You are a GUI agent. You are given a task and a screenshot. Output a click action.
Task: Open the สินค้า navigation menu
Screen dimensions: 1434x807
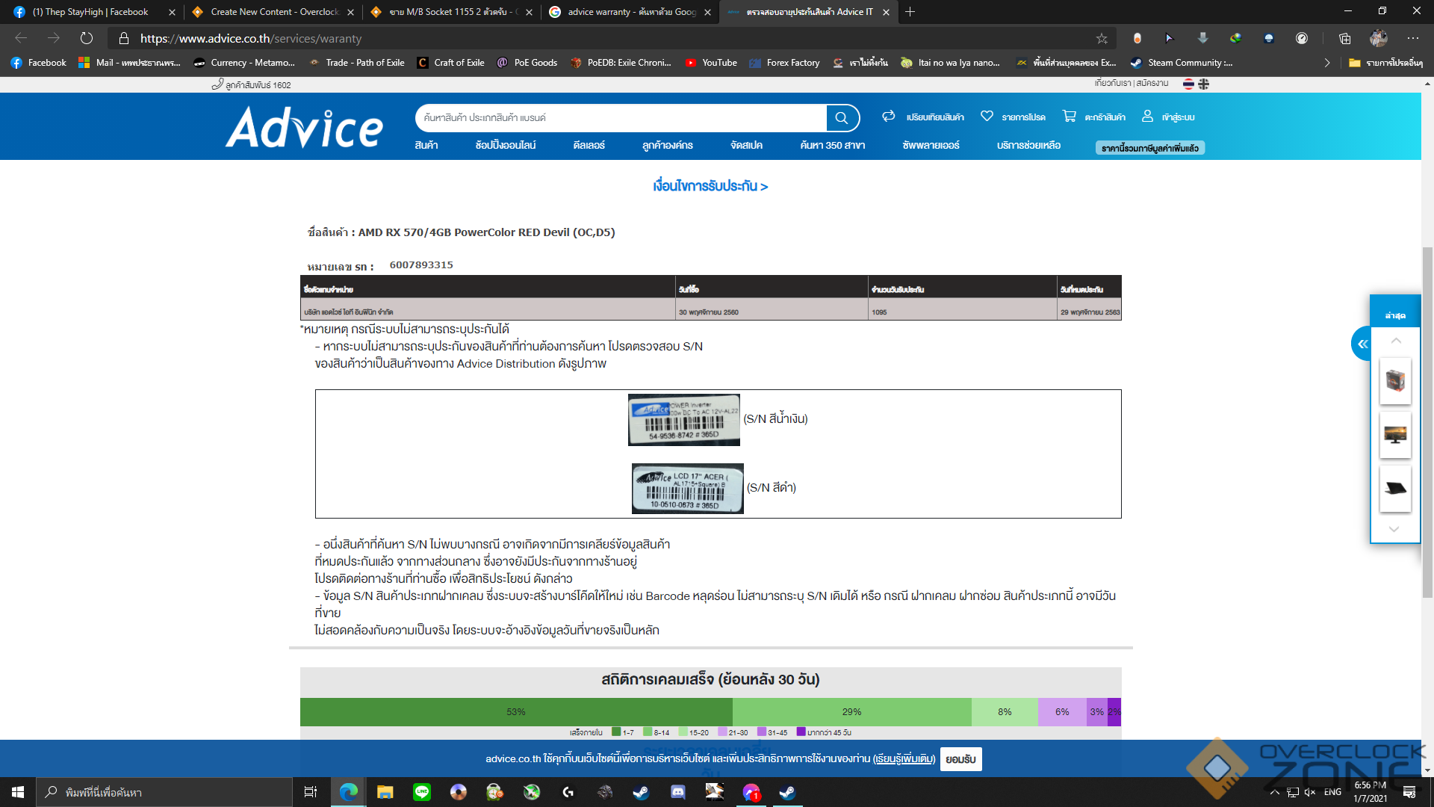(426, 145)
